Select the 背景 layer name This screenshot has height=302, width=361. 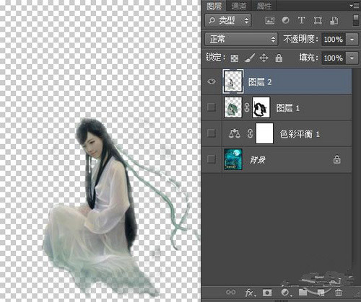coord(258,159)
